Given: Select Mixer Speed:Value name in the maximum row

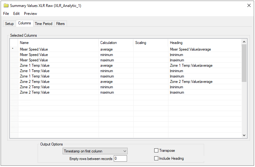Looking at the screenshot, I should (x=34, y=60).
